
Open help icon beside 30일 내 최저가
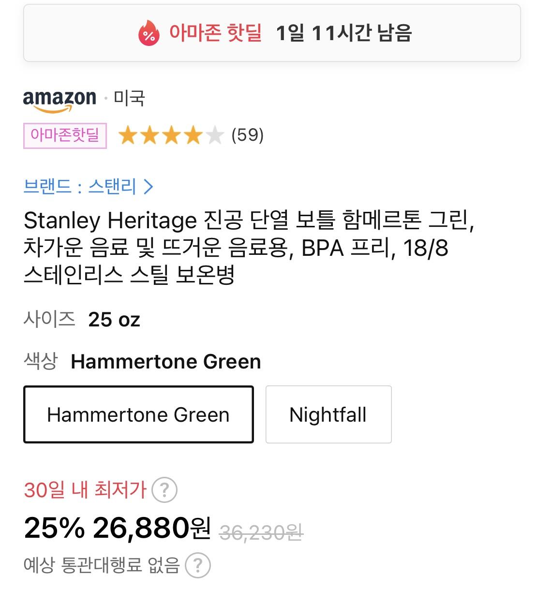click(164, 490)
